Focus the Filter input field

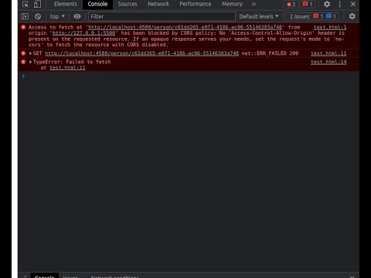[162, 16]
